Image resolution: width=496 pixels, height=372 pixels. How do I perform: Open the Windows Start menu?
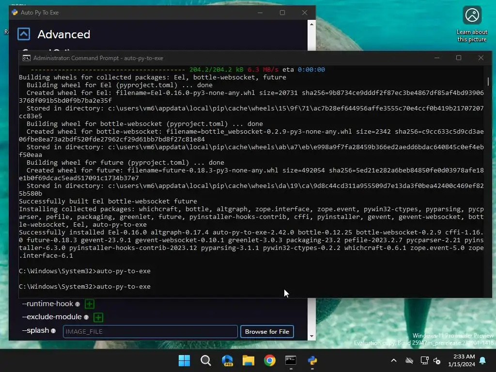pyautogui.click(x=184, y=360)
